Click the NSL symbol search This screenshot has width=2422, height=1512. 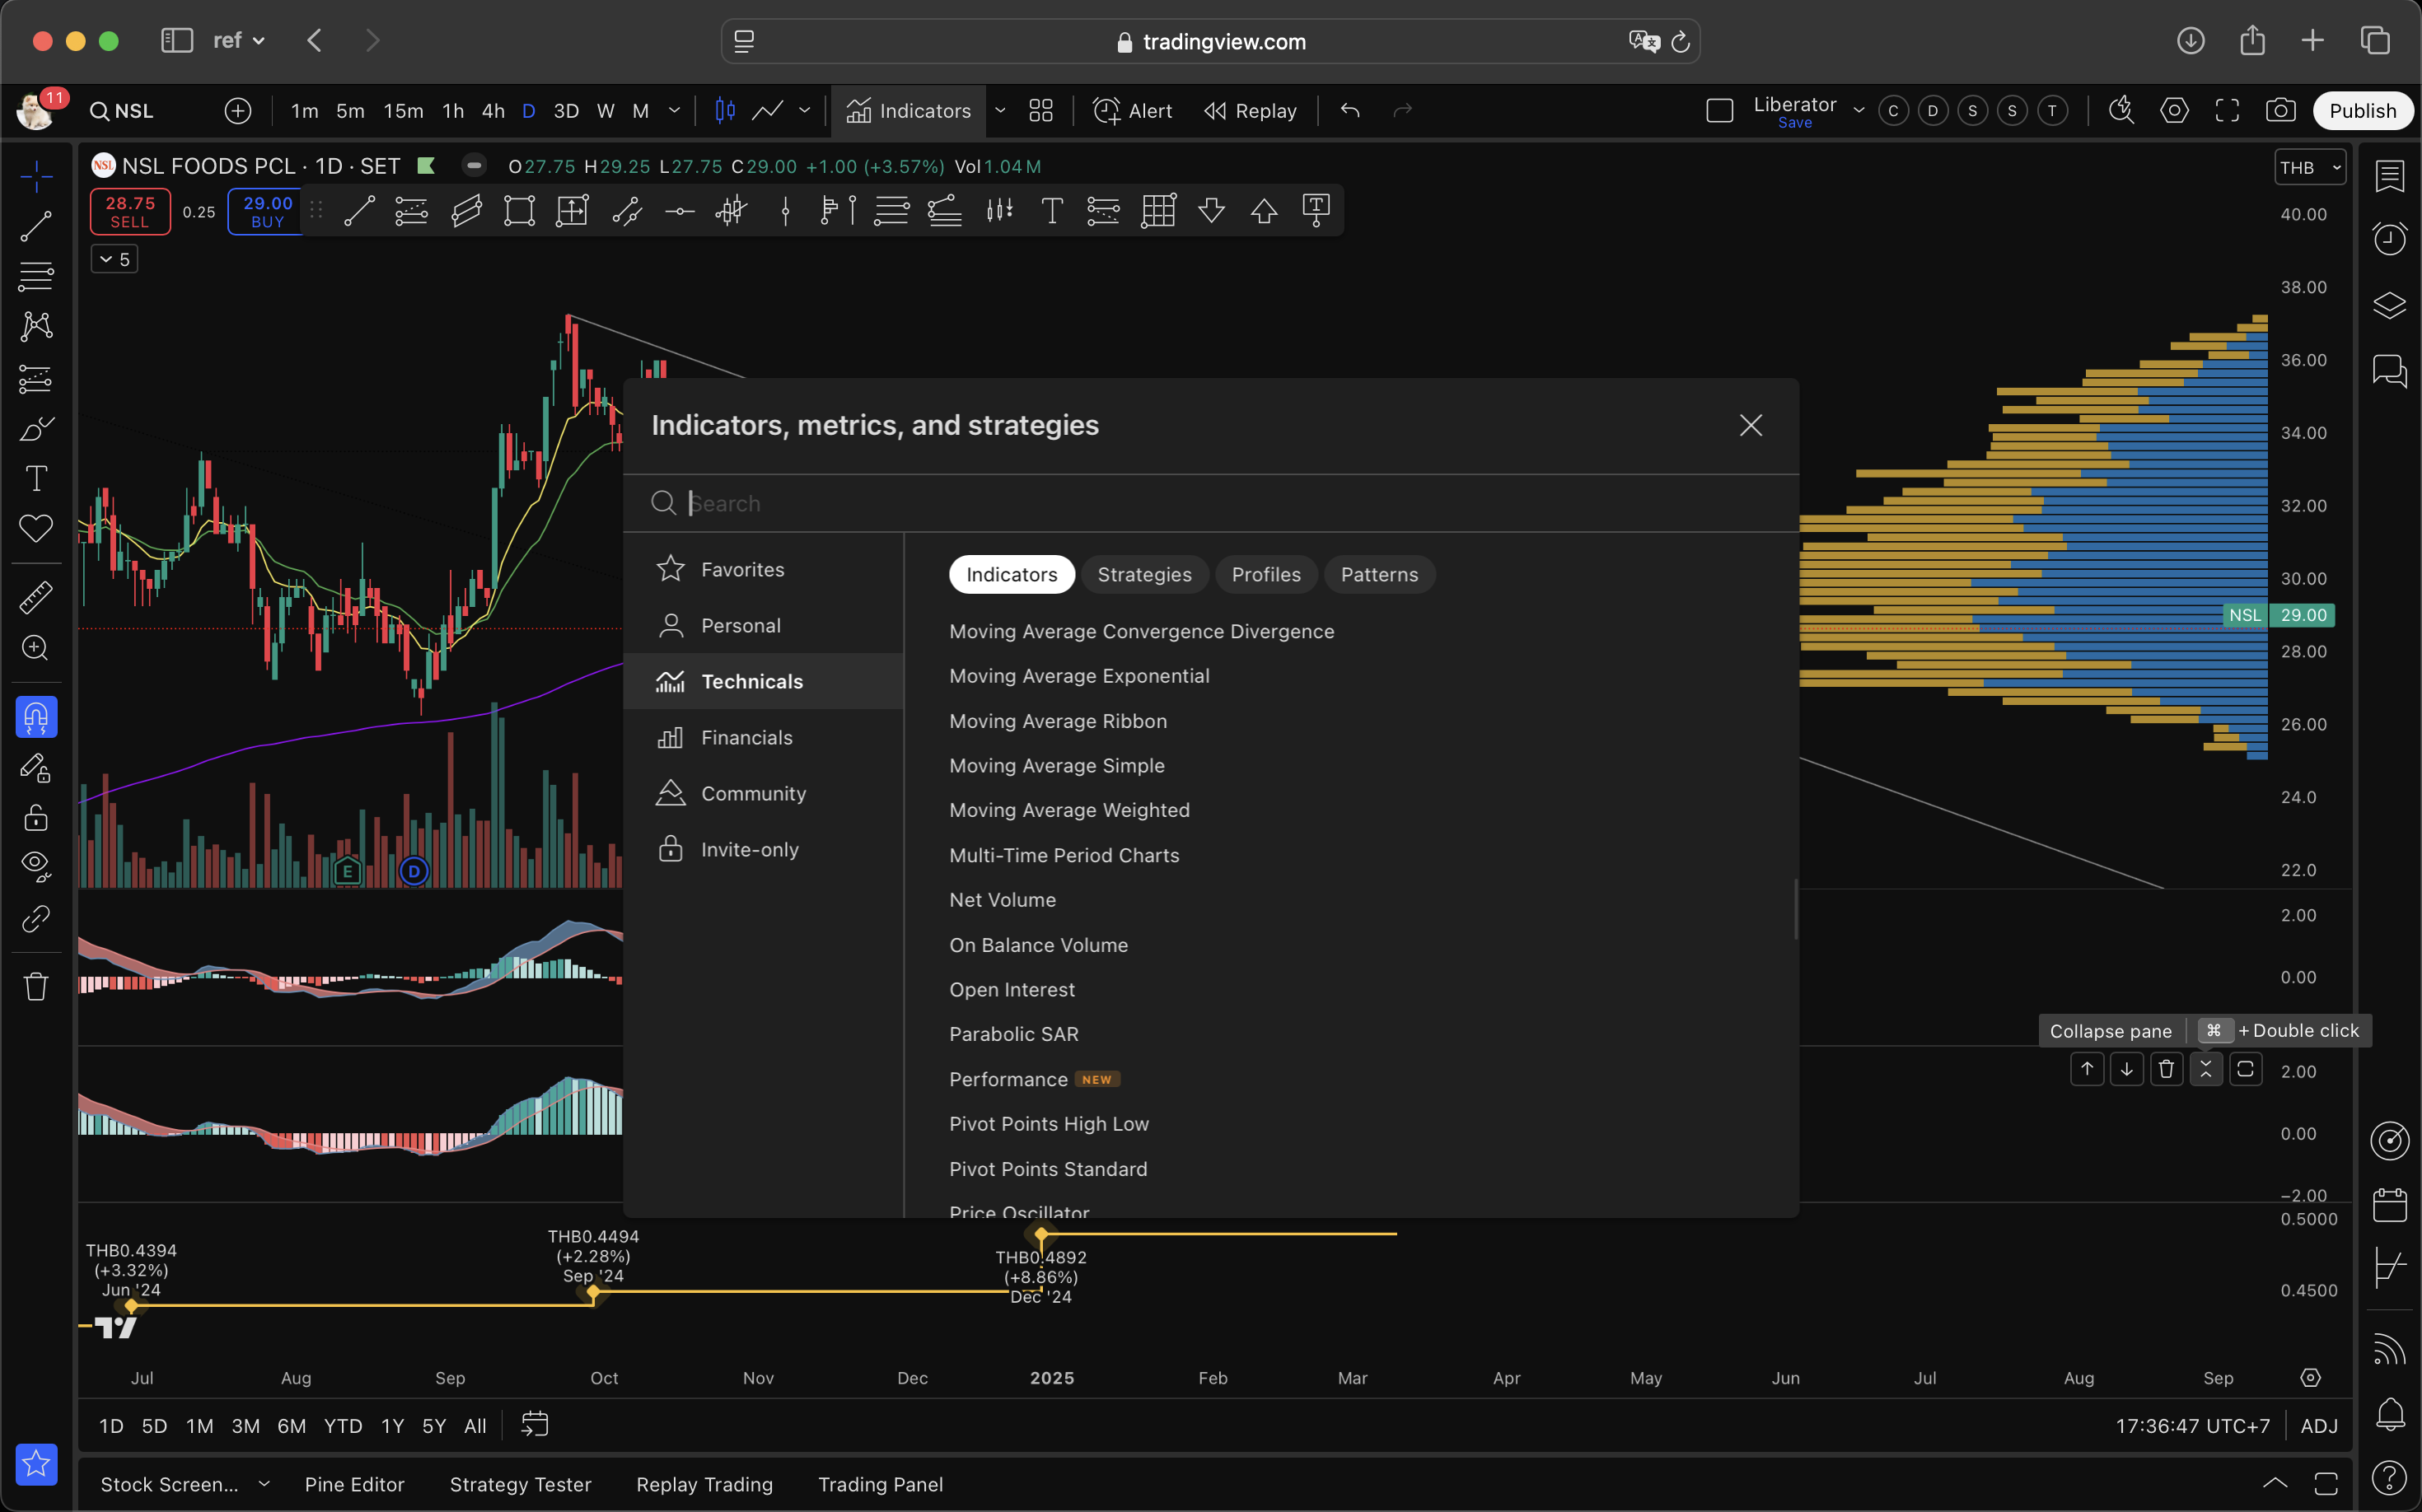click(122, 111)
